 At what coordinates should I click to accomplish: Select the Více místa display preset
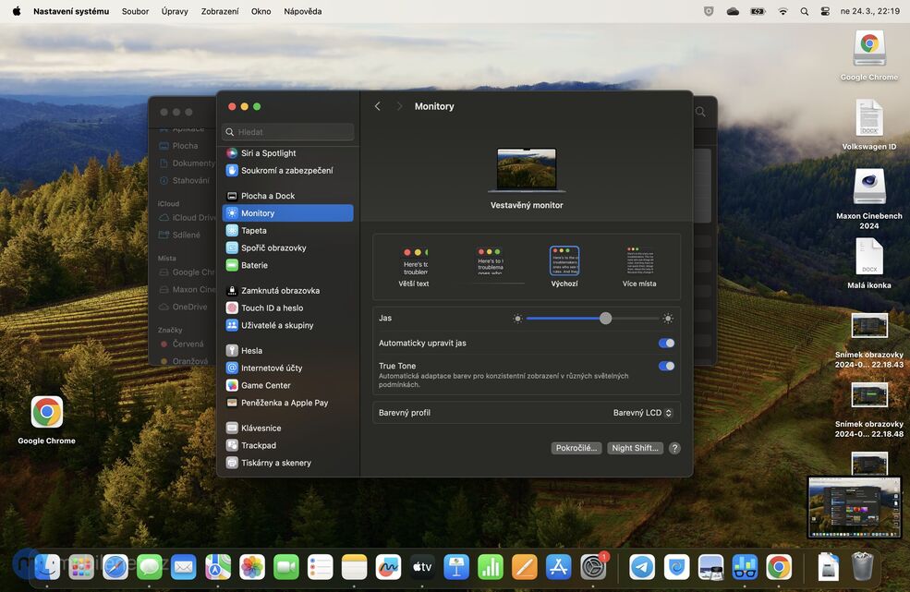(641, 261)
